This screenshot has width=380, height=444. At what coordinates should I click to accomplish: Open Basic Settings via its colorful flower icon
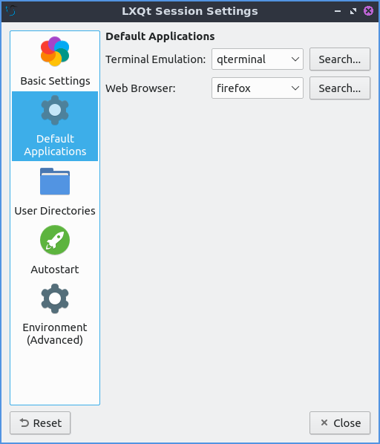point(55,51)
